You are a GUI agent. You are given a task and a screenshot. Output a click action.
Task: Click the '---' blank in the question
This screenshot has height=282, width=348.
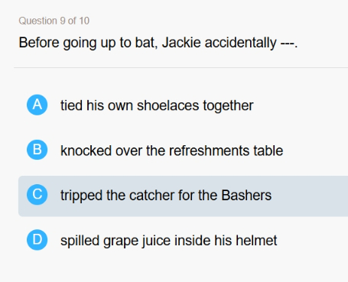pyautogui.click(x=288, y=44)
